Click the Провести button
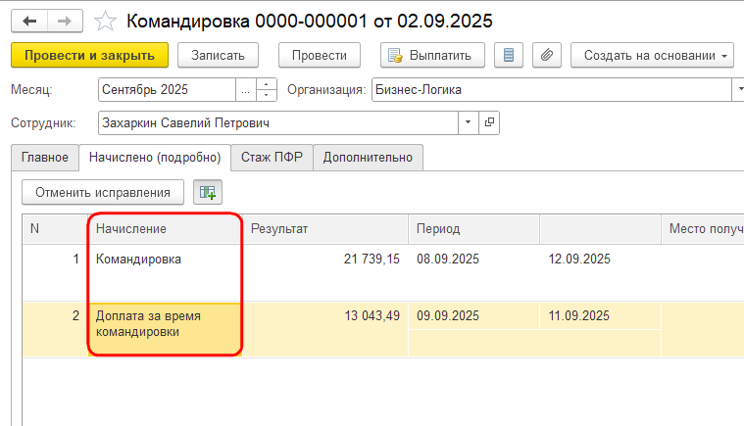Screen dimensions: 744x426 (320, 55)
